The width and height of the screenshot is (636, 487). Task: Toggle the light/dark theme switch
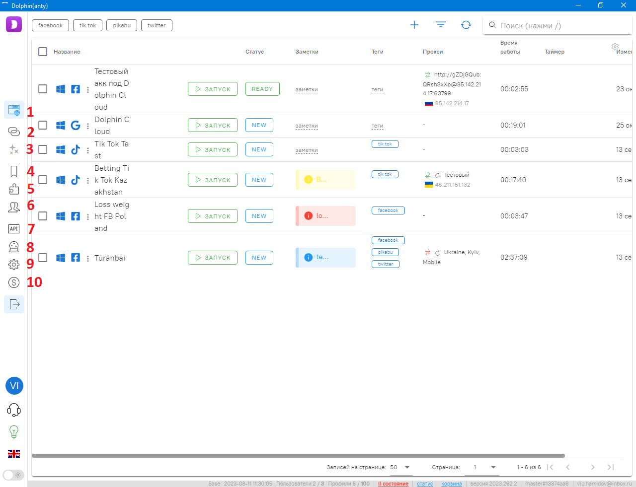pyautogui.click(x=13, y=475)
